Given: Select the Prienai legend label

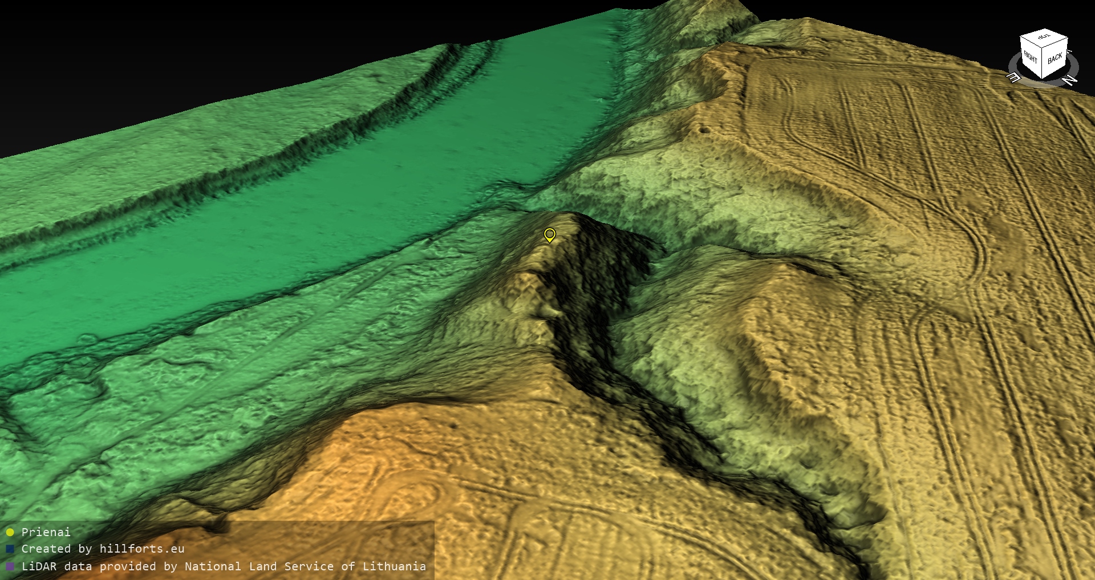Looking at the screenshot, I should pos(46,532).
